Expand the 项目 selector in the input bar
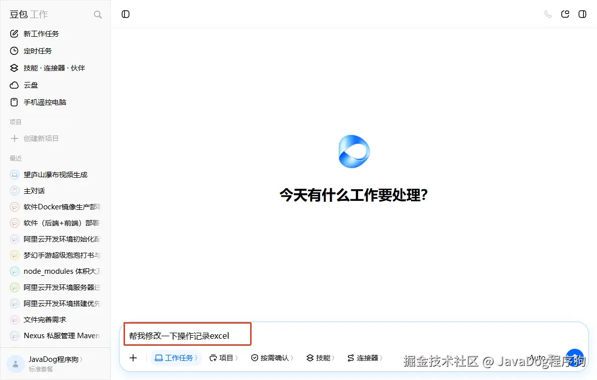This screenshot has height=380, width=597. [x=224, y=357]
